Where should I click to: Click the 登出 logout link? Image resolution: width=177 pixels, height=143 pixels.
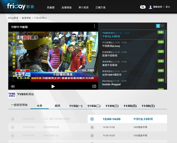pos(168,7)
